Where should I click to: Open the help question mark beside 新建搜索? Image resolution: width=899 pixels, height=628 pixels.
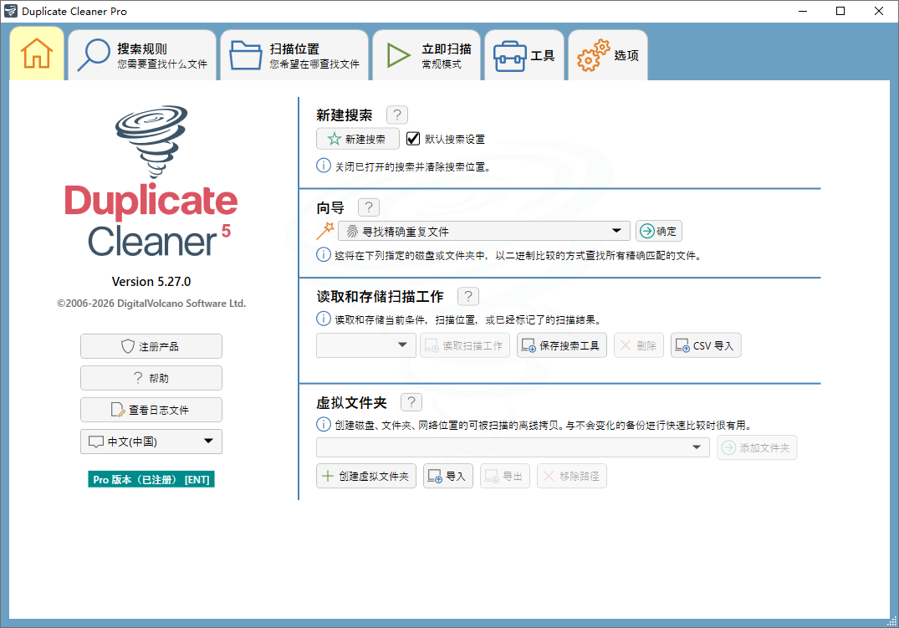(396, 115)
